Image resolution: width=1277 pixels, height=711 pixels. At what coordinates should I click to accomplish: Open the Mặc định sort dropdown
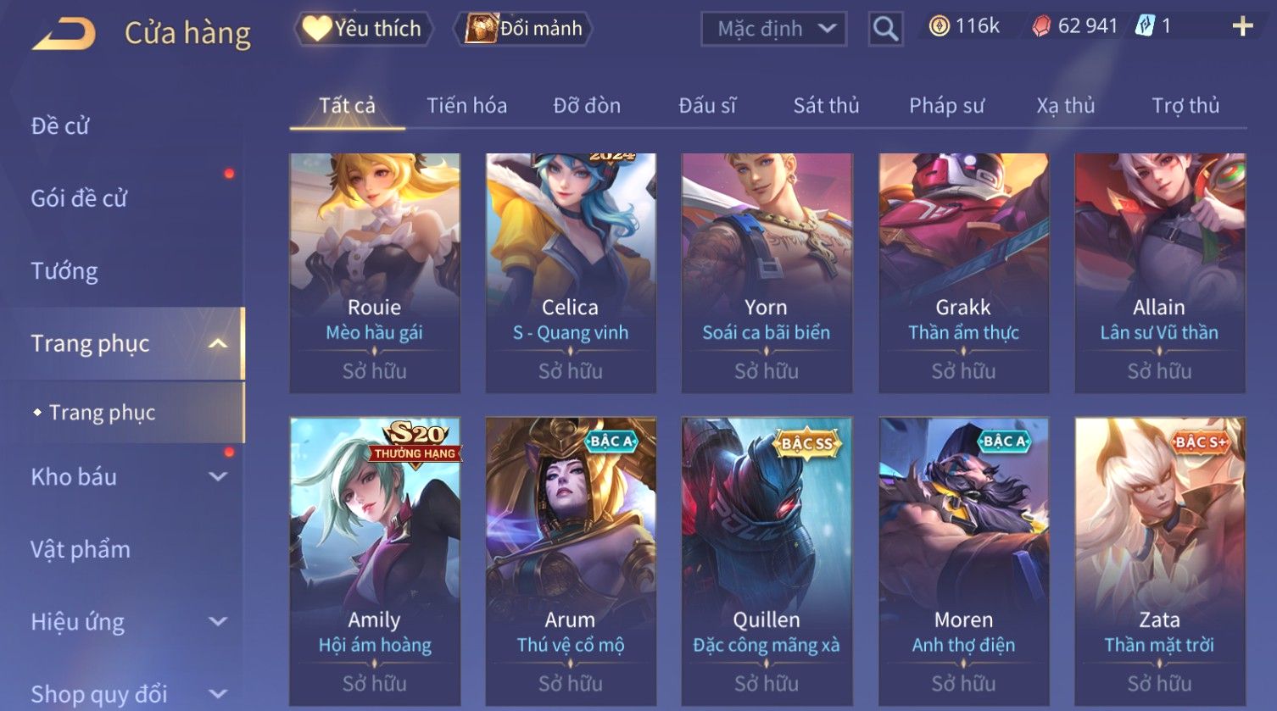point(773,29)
